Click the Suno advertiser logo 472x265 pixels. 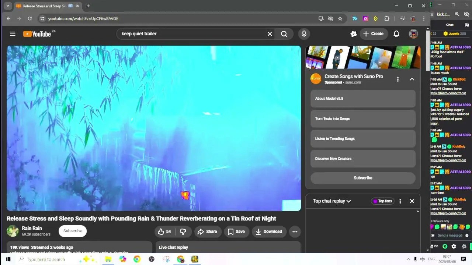coord(316,79)
